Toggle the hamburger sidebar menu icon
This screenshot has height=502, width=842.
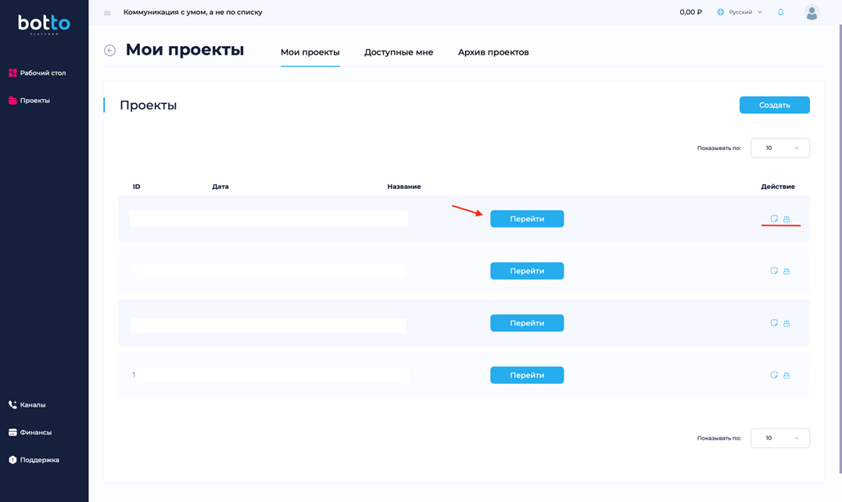[107, 12]
